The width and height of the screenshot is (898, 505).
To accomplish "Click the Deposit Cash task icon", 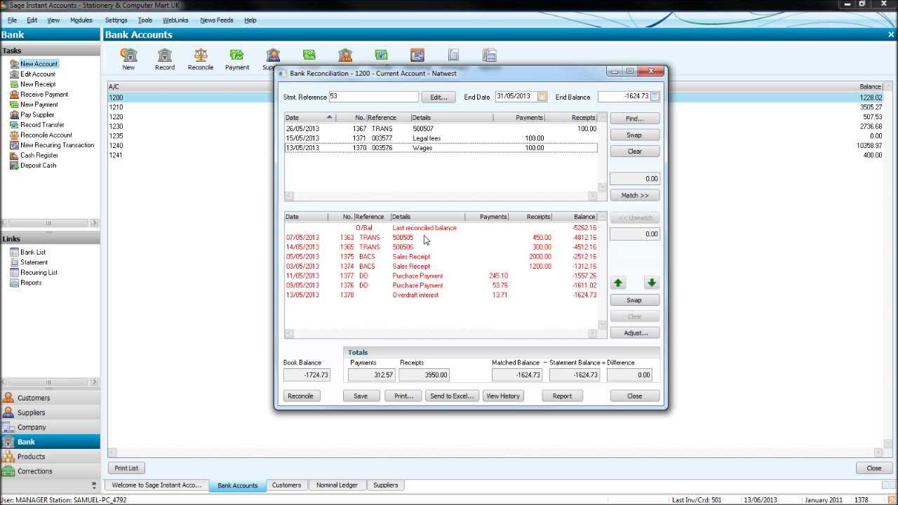I will click(x=14, y=166).
